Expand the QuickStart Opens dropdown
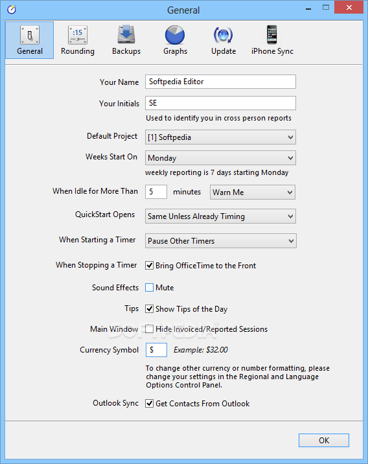The height and width of the screenshot is (464, 368). (x=220, y=216)
